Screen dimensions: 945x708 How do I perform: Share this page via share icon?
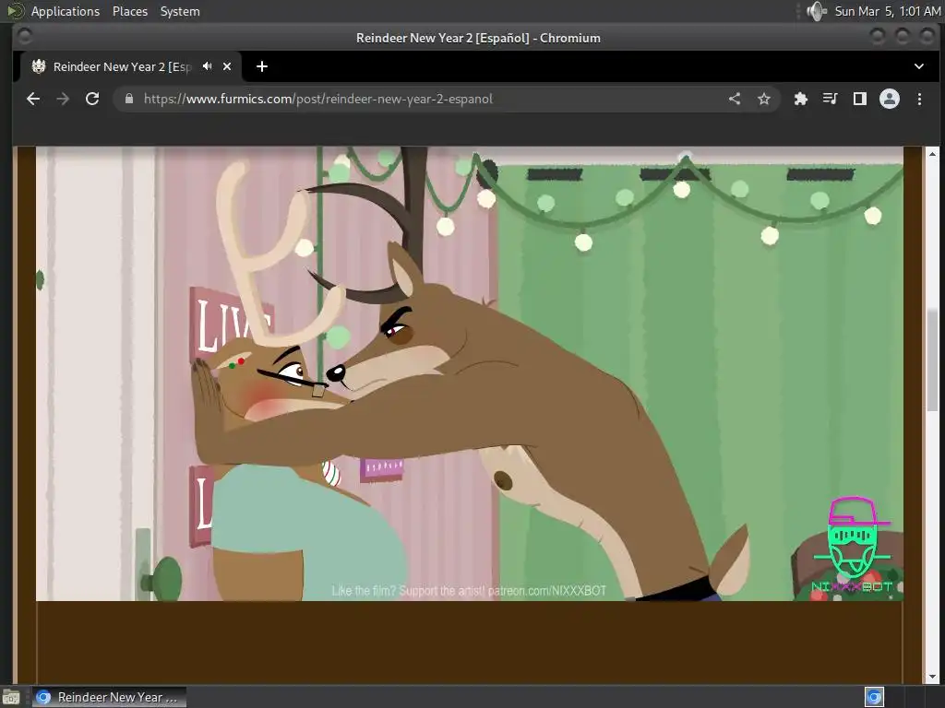tap(734, 99)
